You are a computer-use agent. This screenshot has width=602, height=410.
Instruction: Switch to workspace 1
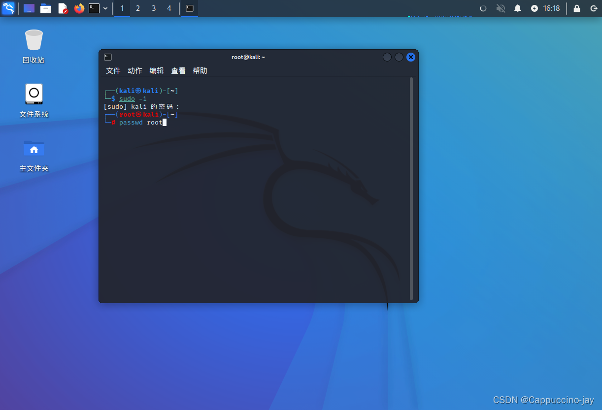point(122,8)
